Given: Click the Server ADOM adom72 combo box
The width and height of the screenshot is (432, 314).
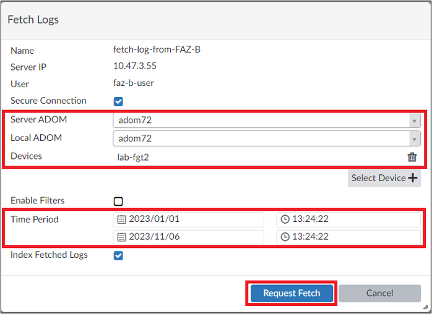Looking at the screenshot, I should (260, 121).
